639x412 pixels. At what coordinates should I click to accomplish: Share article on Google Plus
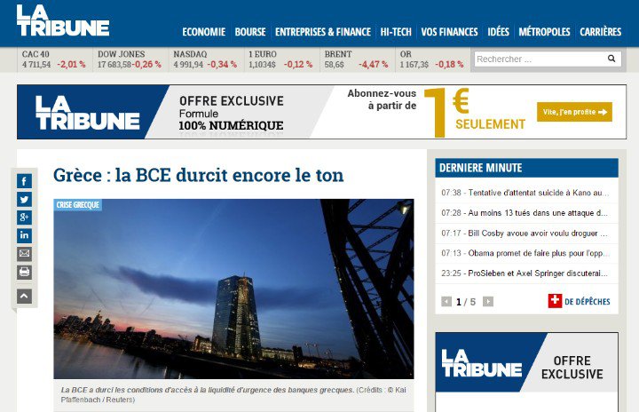[24, 218]
